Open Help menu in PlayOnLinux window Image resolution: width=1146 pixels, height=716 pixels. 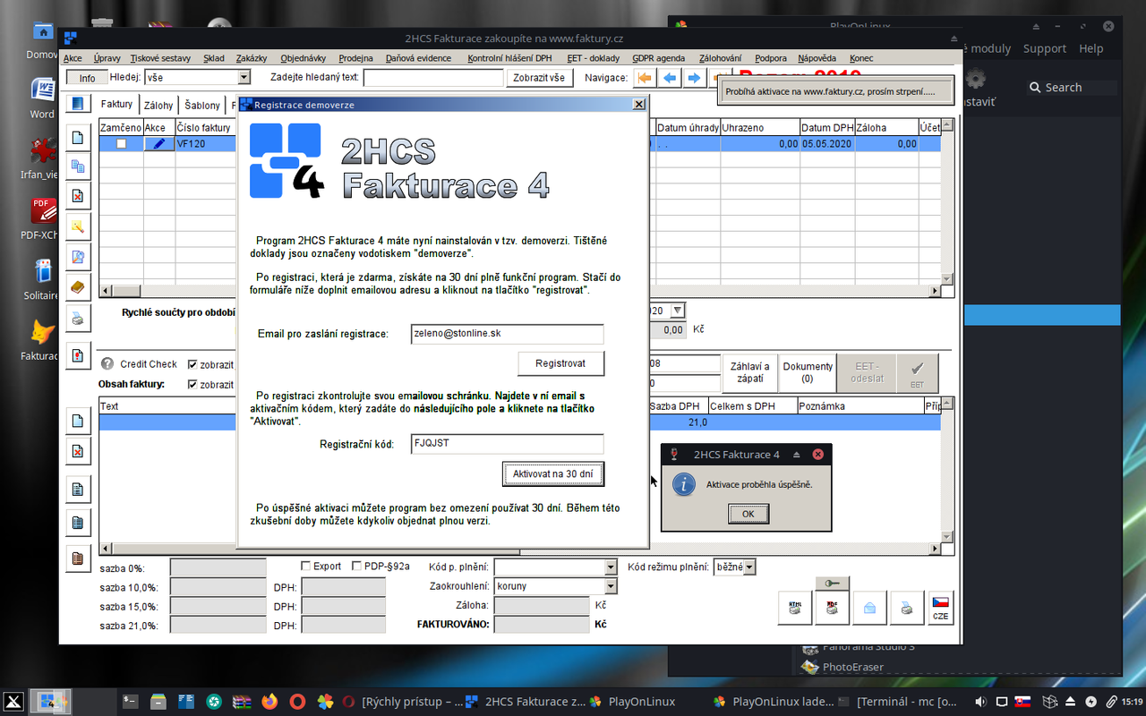[1091, 48]
